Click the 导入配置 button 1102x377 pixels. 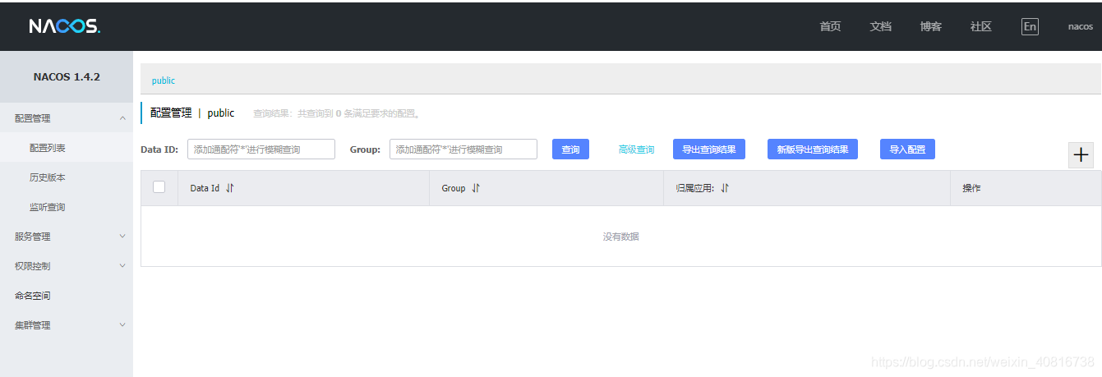tap(907, 149)
